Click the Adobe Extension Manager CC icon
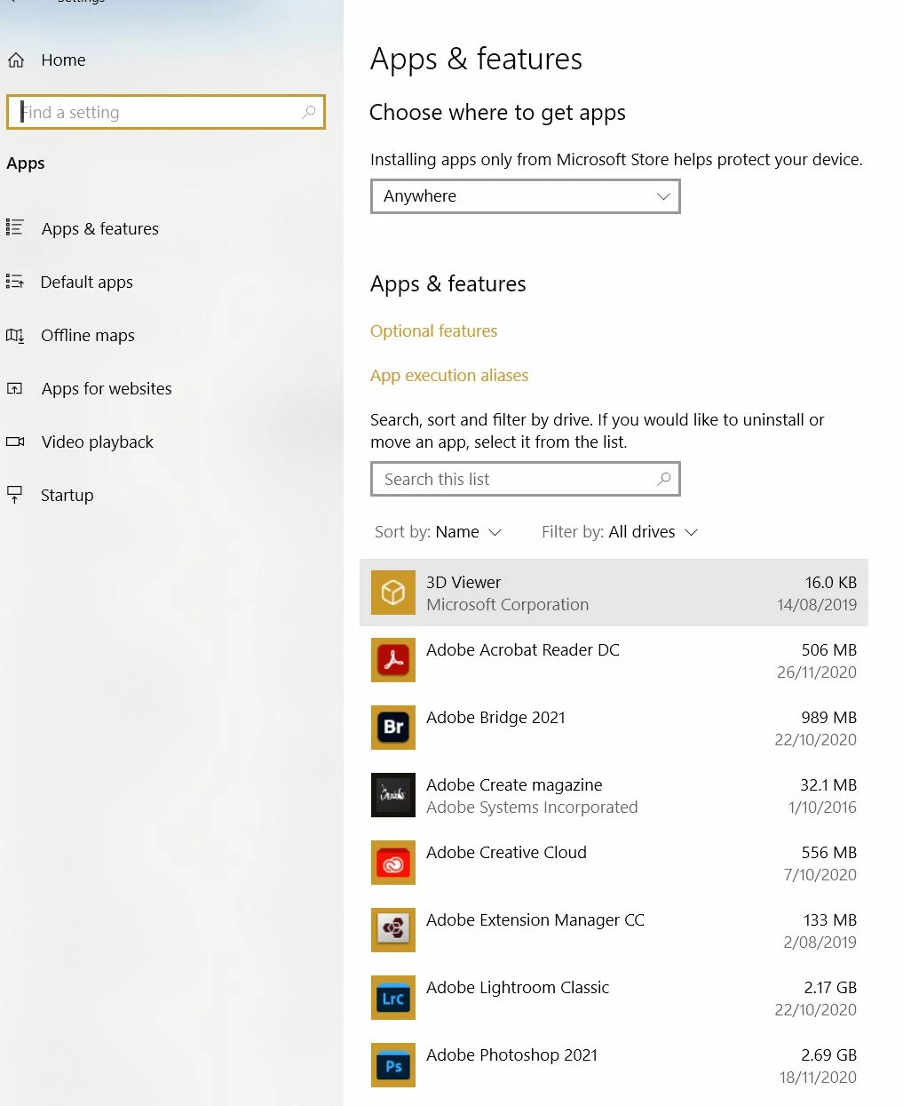The height and width of the screenshot is (1106, 903). [x=393, y=930]
